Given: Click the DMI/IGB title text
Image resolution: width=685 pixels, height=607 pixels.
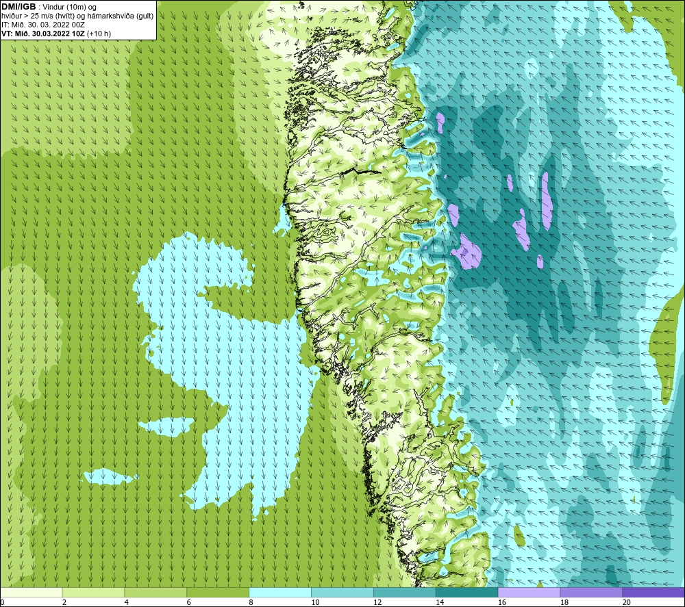Looking at the screenshot, I should [18, 7].
